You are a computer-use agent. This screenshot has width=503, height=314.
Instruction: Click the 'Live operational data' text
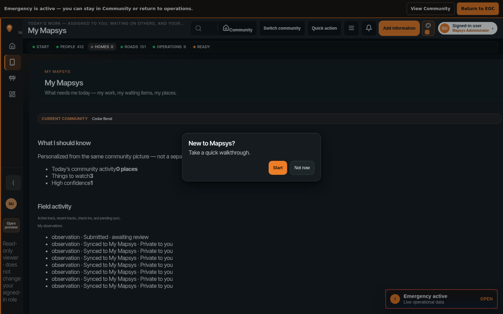[x=424, y=302]
